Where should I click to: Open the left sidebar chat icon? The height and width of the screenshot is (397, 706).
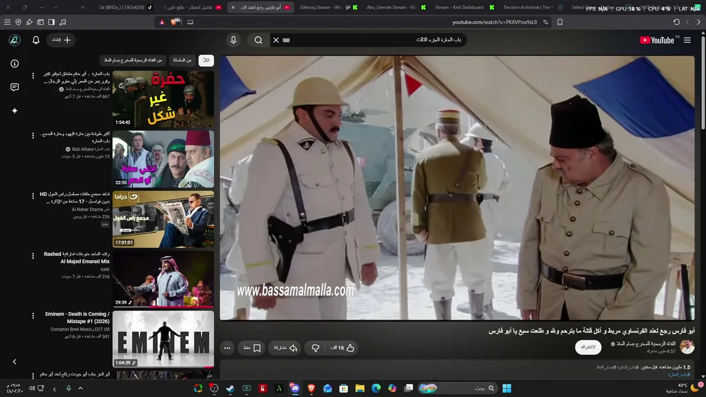(x=15, y=87)
